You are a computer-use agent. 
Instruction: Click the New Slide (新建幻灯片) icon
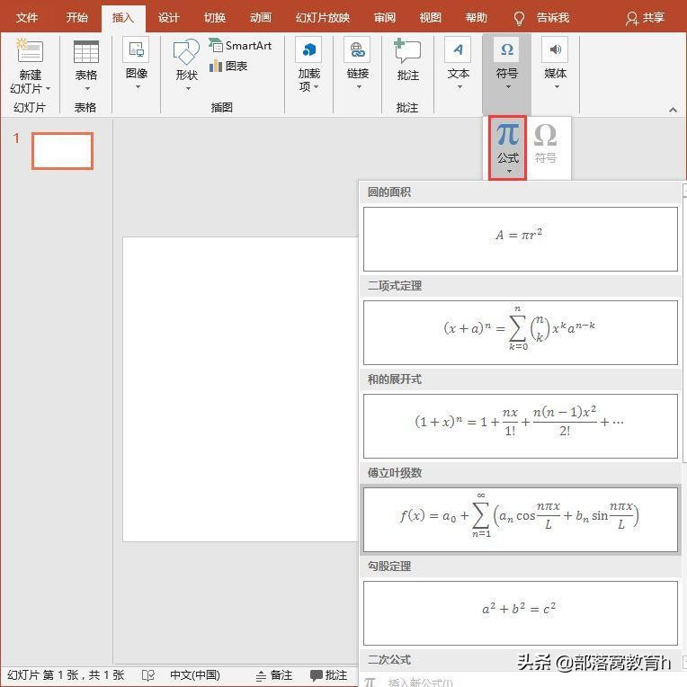(30, 51)
